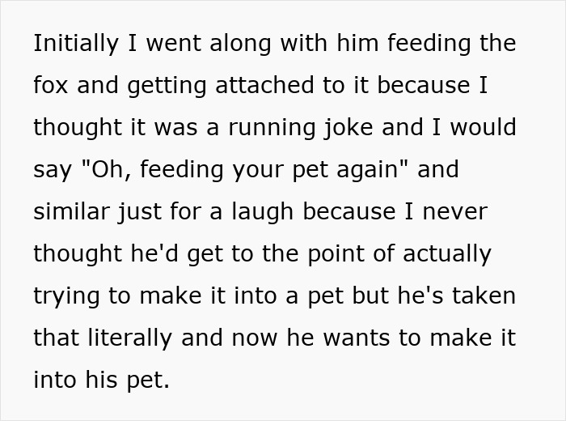Click the word "would" in the paragraph
This screenshot has height=421, width=566.
pos(483,128)
